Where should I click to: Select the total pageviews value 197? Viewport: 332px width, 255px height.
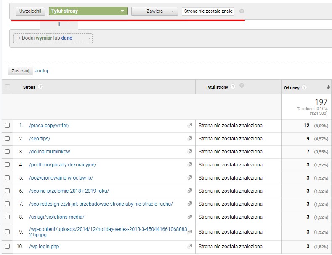coord(321,102)
